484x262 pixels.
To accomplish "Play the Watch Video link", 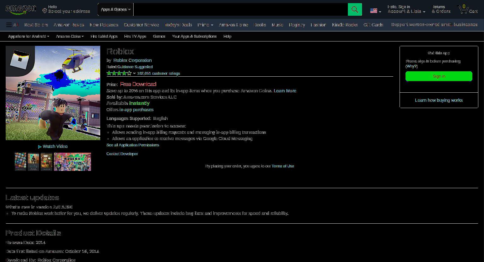I will (53, 146).
